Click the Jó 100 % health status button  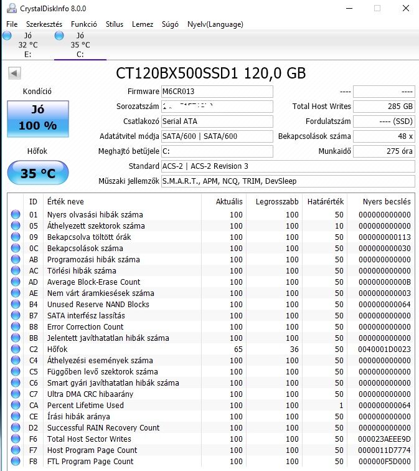pyautogui.click(x=38, y=119)
